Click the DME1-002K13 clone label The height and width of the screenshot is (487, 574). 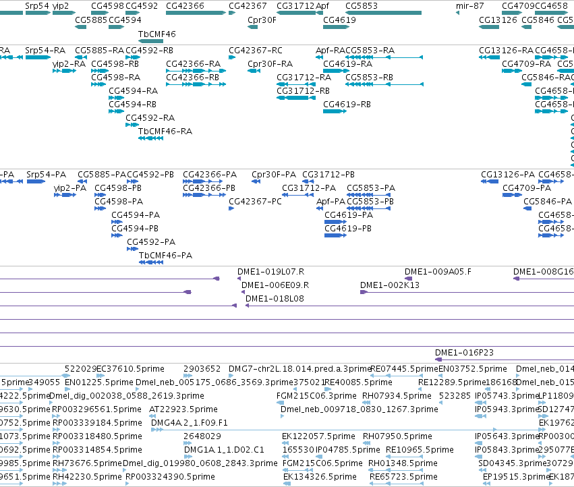389,285
